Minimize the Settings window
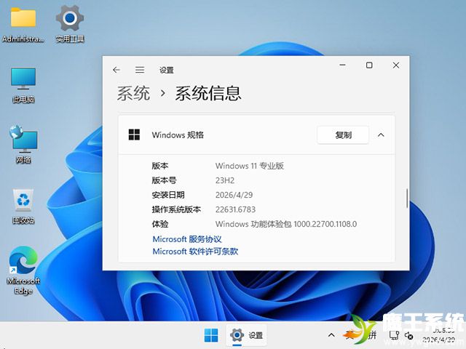The height and width of the screenshot is (349, 466). [x=343, y=65]
